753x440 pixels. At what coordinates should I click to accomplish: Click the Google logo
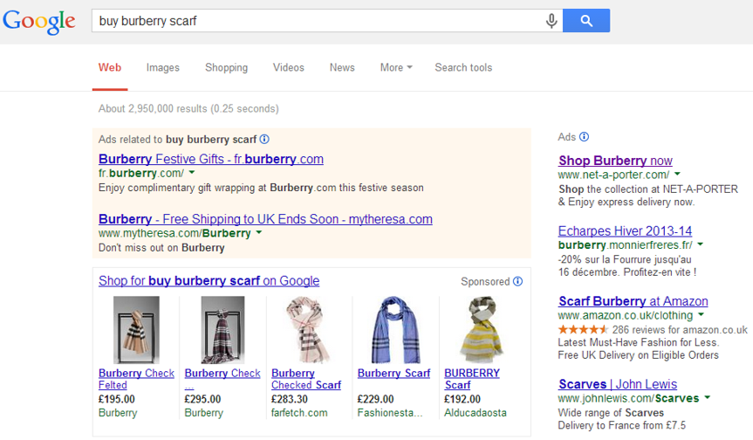(x=39, y=22)
